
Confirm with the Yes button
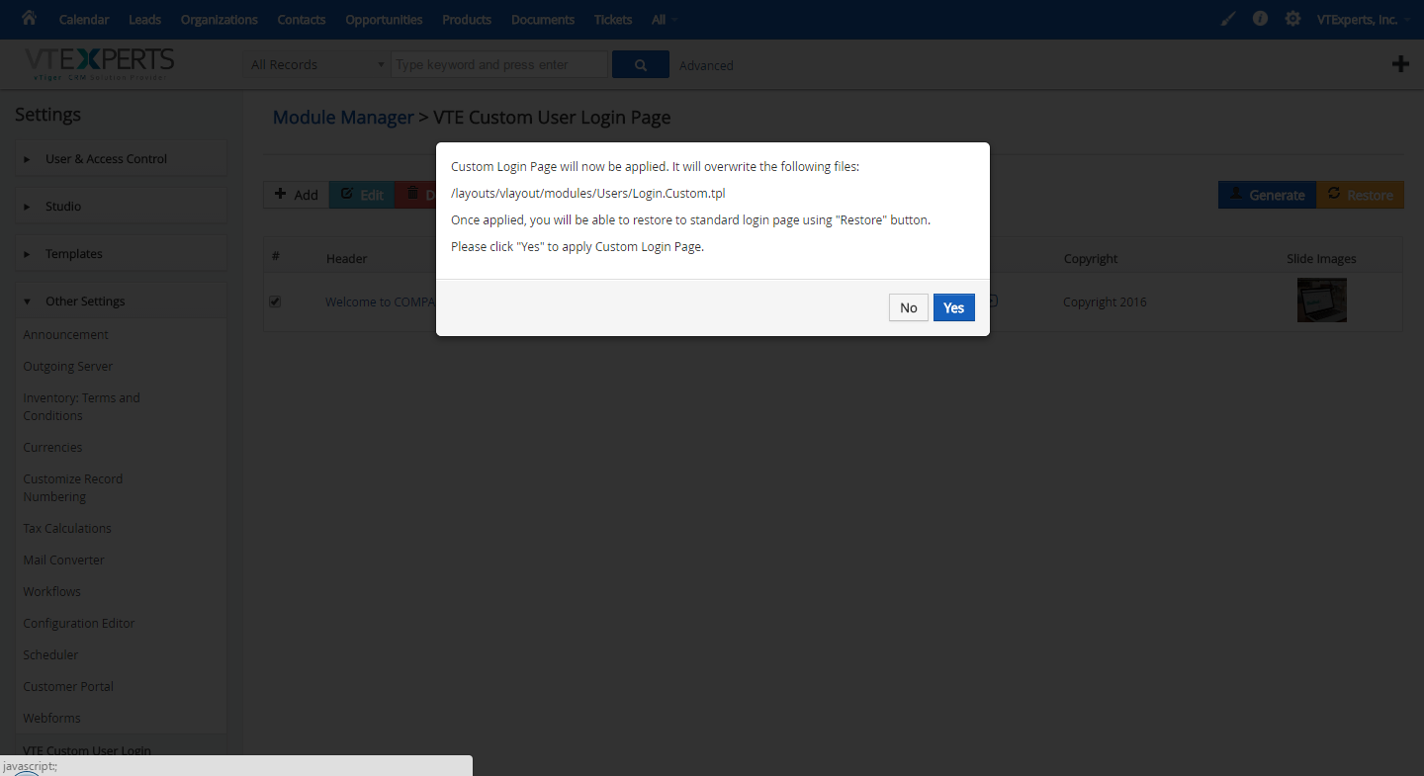[953, 307]
